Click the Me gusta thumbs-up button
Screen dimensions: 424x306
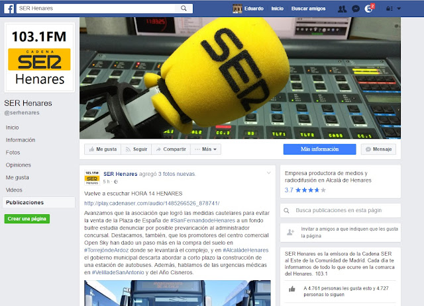click(x=103, y=149)
